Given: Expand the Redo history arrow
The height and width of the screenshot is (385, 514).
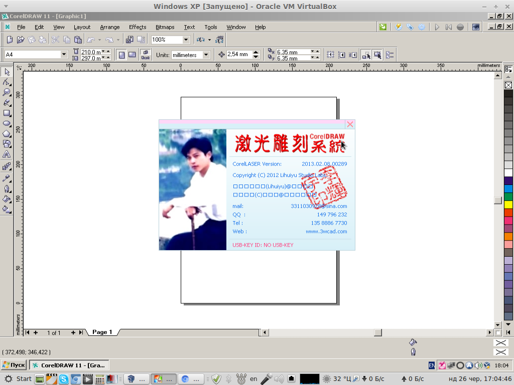Looking at the screenshot, I should pos(118,40).
